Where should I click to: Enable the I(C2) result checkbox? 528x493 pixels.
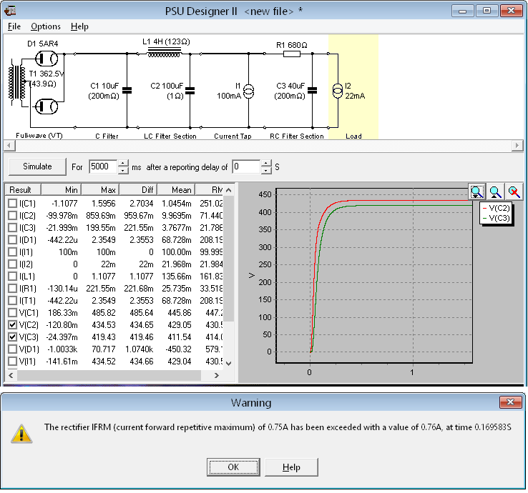coord(12,215)
